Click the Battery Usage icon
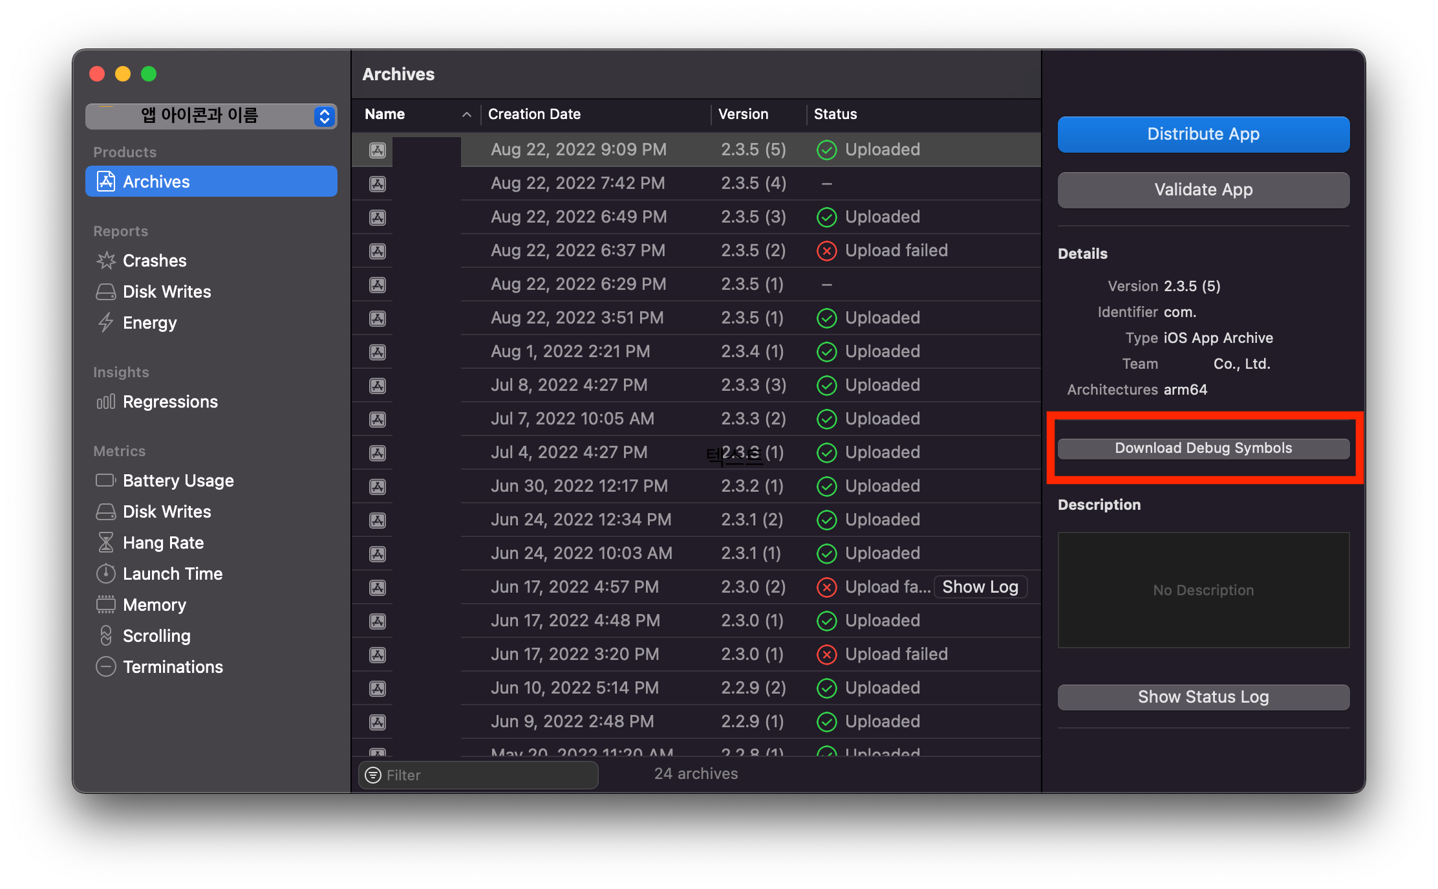Screen dimensions: 1438x889 click(x=105, y=481)
